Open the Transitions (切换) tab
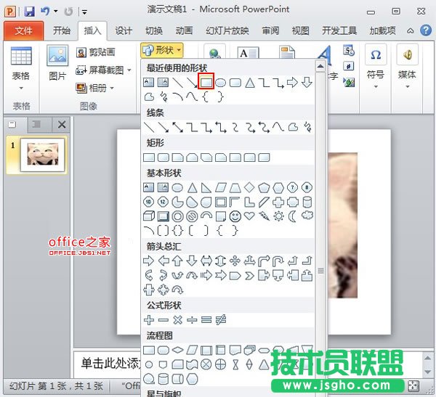This screenshot has width=436, height=397. tap(154, 30)
